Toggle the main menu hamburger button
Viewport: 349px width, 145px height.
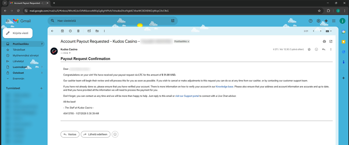(8, 21)
